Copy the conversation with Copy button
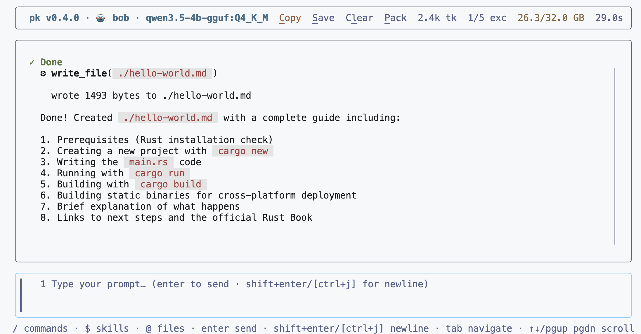The width and height of the screenshot is (641, 334). click(290, 18)
